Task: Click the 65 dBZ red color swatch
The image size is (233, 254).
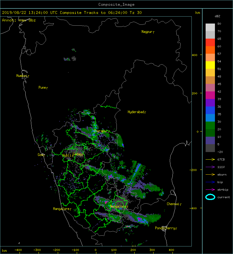Action: (210, 42)
